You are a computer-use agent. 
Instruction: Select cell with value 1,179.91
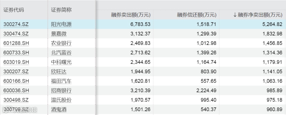(x=272, y=62)
